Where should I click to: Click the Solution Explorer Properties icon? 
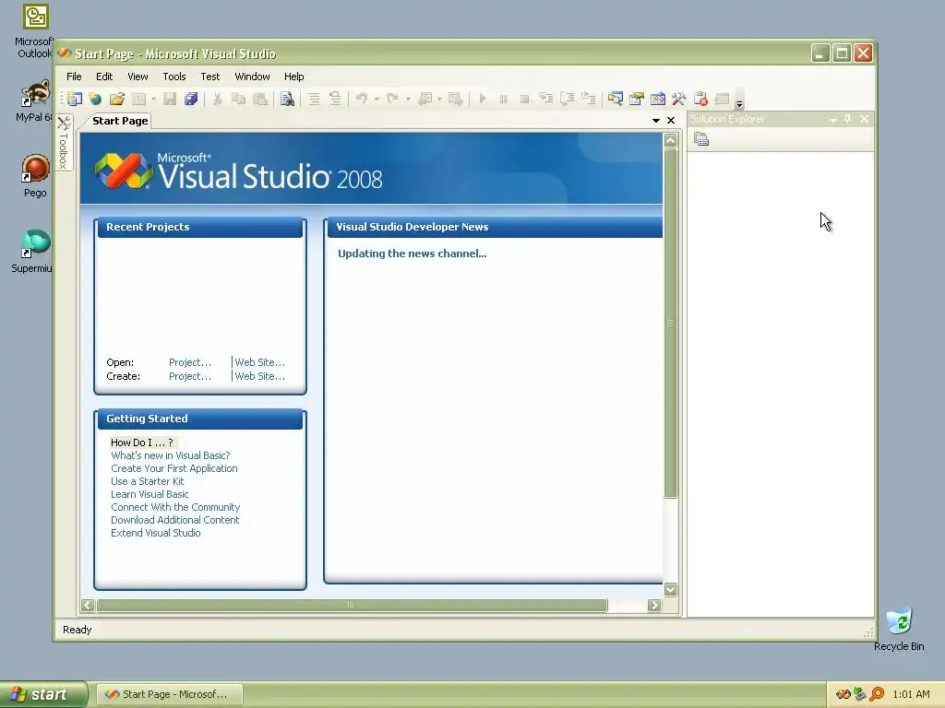point(701,140)
